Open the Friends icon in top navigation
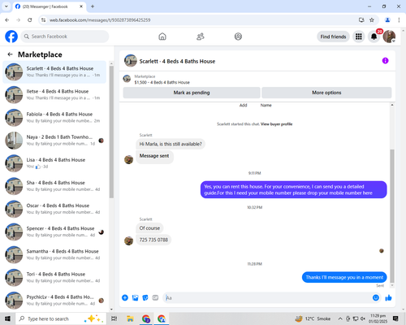 click(x=201, y=37)
